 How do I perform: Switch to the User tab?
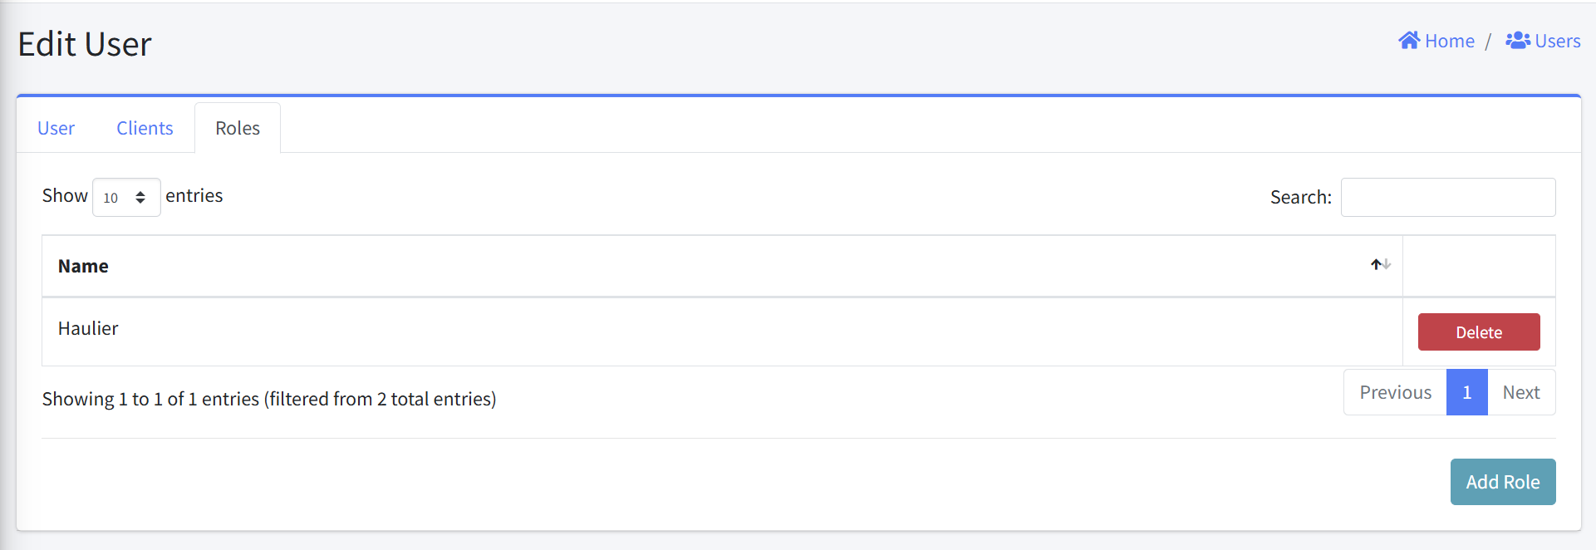click(x=56, y=128)
